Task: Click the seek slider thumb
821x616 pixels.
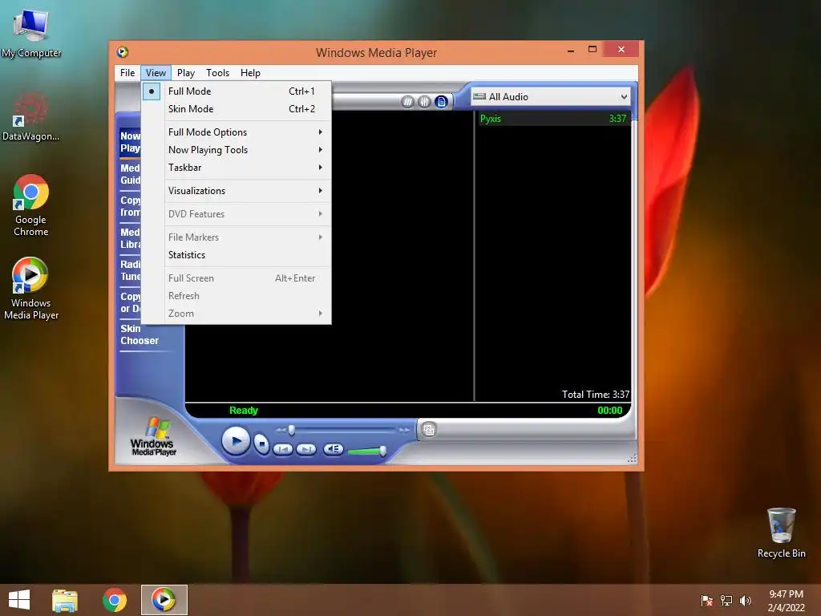Action: 292,430
